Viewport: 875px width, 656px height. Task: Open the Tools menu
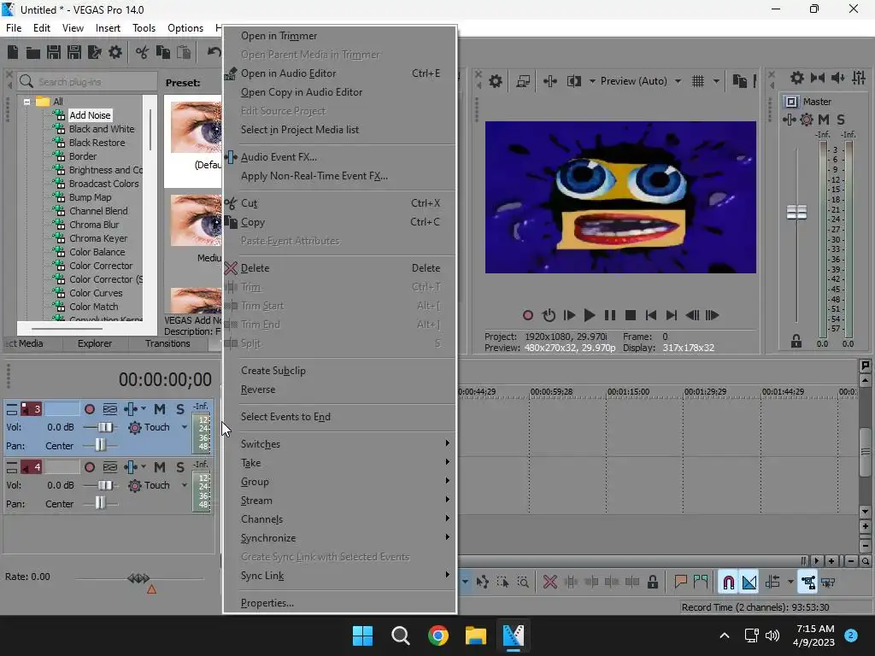[144, 28]
